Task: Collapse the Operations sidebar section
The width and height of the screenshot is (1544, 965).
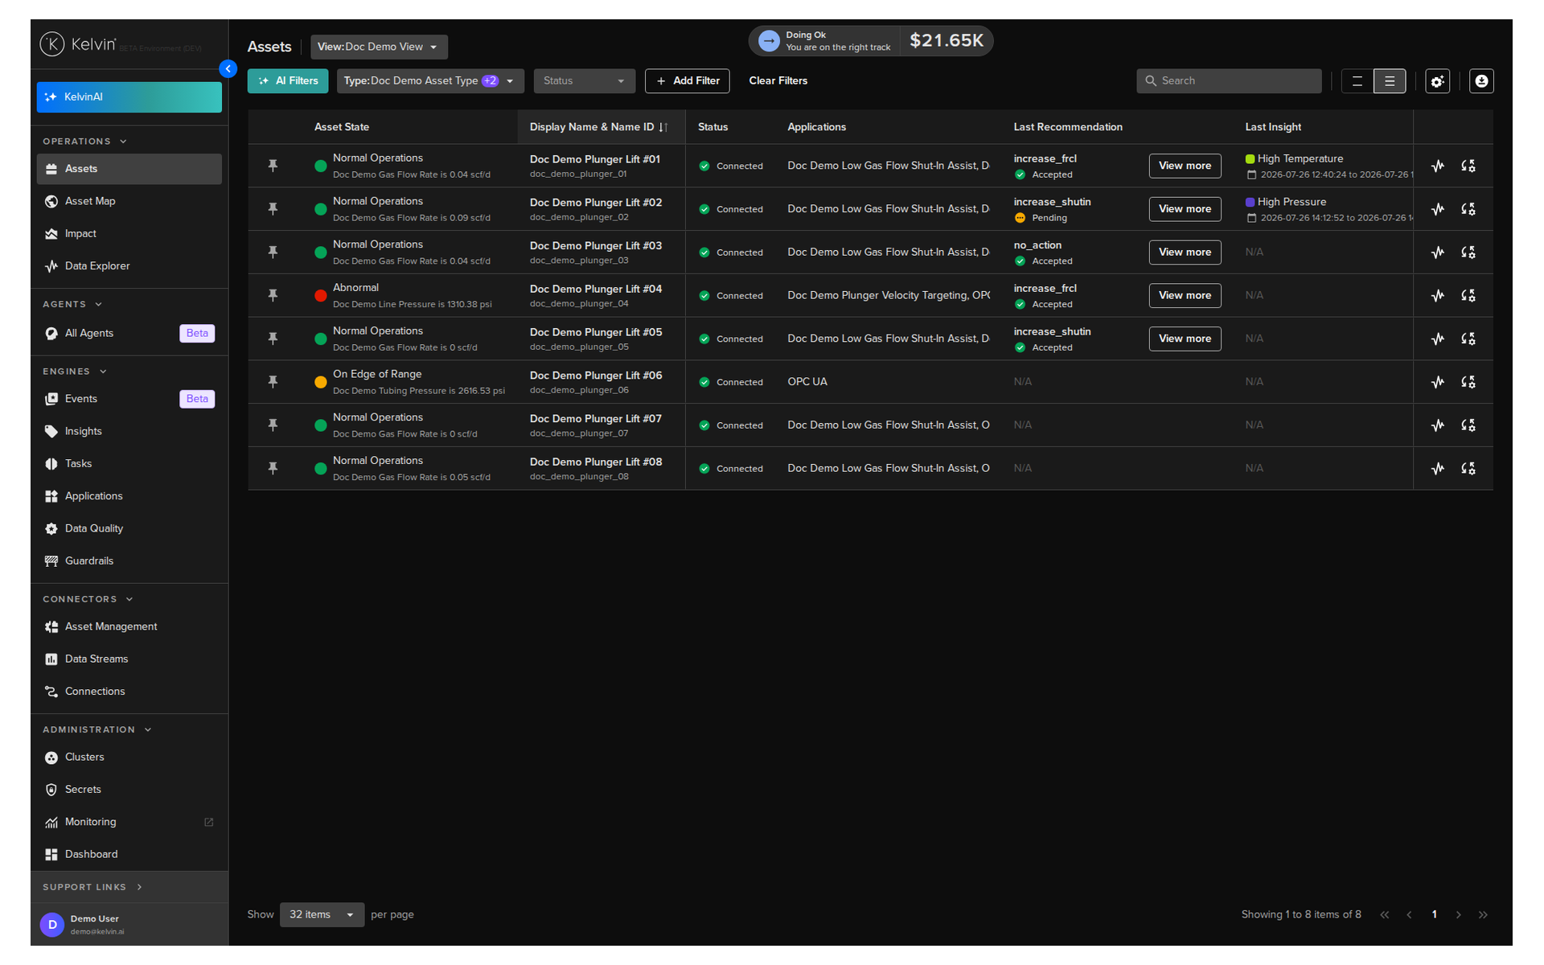Action: click(x=84, y=142)
